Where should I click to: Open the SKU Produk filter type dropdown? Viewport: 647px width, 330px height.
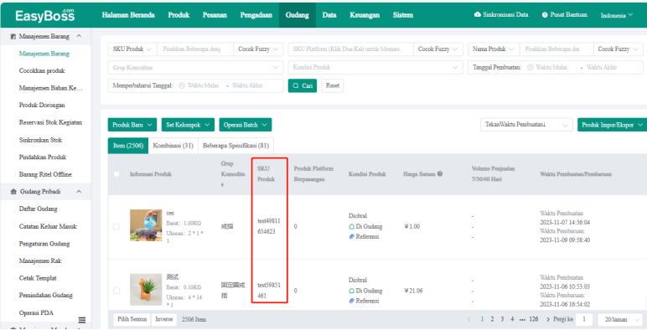coord(132,49)
